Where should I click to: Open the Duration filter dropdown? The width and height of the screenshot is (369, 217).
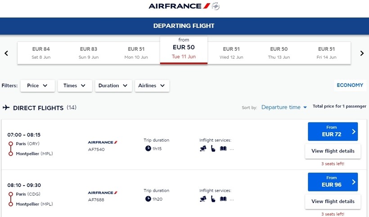[113, 86]
